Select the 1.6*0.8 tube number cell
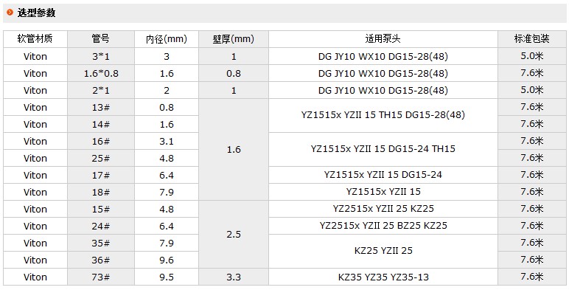 pyautogui.click(x=101, y=73)
